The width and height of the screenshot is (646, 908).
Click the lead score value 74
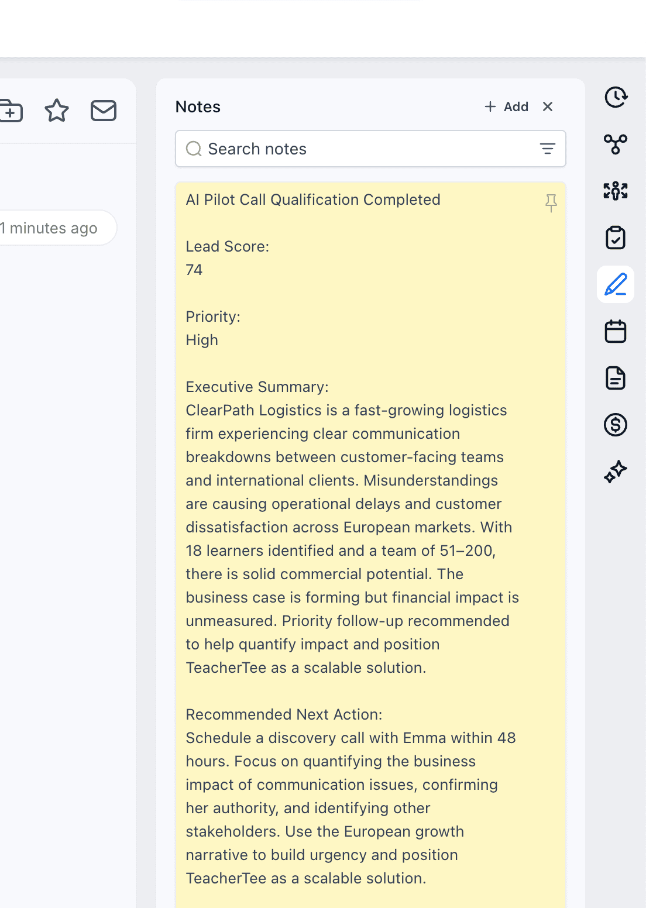[194, 270]
